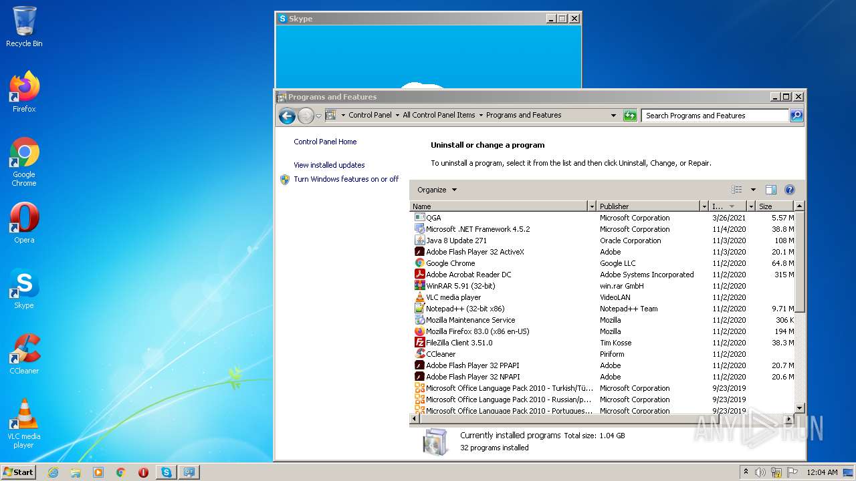Sort by the Publisher column header
856x481 pixels.
(x=648, y=206)
